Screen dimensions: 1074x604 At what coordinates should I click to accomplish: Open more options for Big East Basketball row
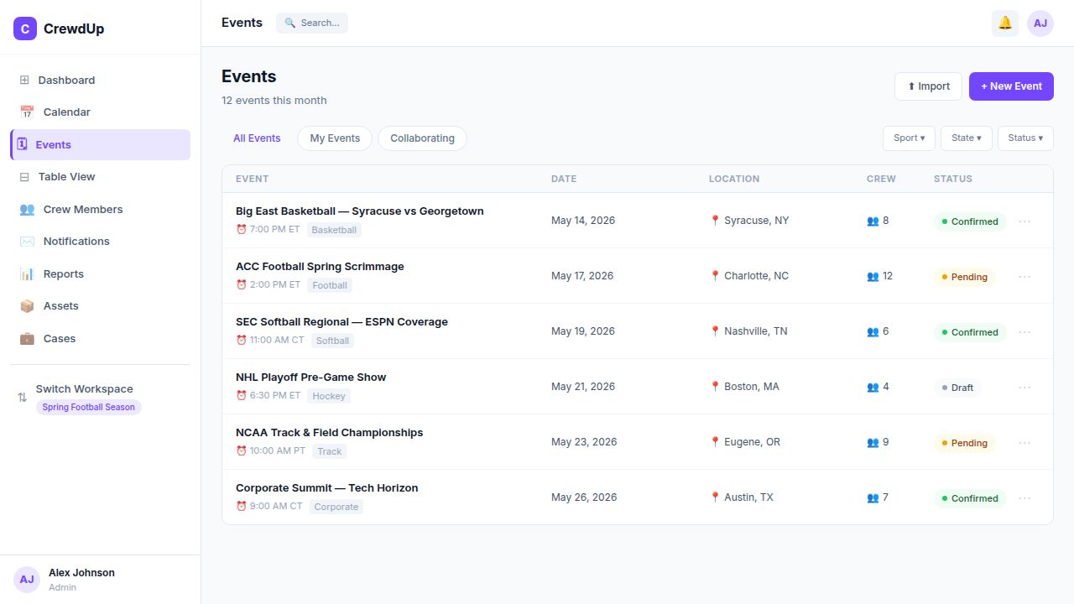1024,221
